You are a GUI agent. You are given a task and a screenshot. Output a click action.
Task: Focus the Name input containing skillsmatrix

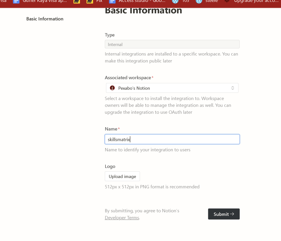coord(172,139)
